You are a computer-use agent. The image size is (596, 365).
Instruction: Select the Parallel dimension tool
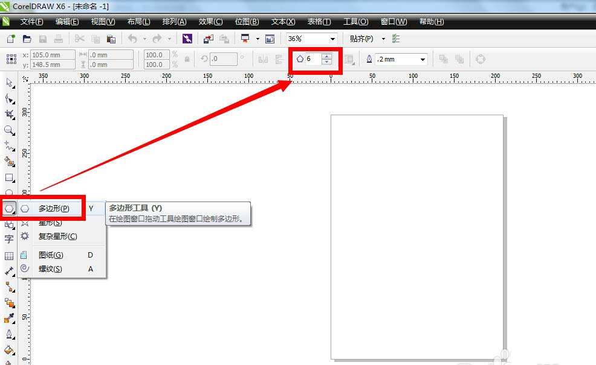10,271
